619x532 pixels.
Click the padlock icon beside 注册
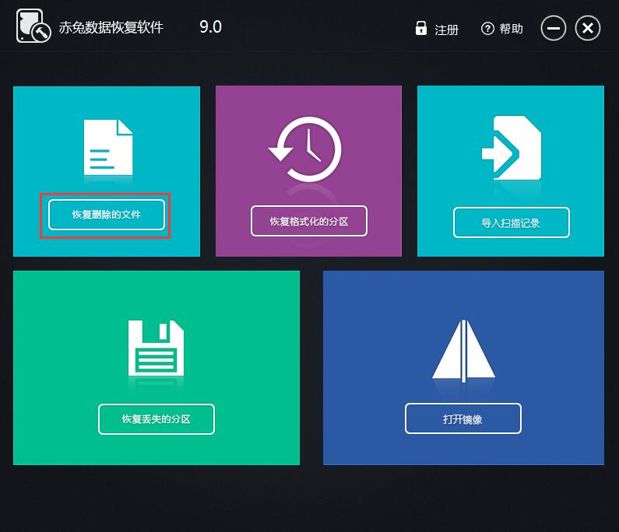coord(421,29)
